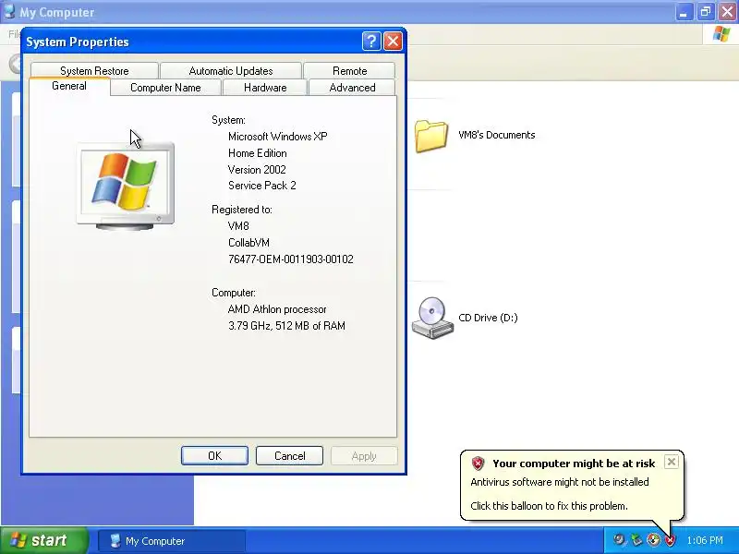Click the taskbar clock showing 1:06 PM
Screen dimensions: 739x554
tap(705, 540)
